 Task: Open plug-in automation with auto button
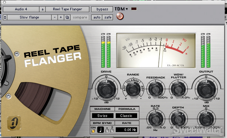(97, 17)
